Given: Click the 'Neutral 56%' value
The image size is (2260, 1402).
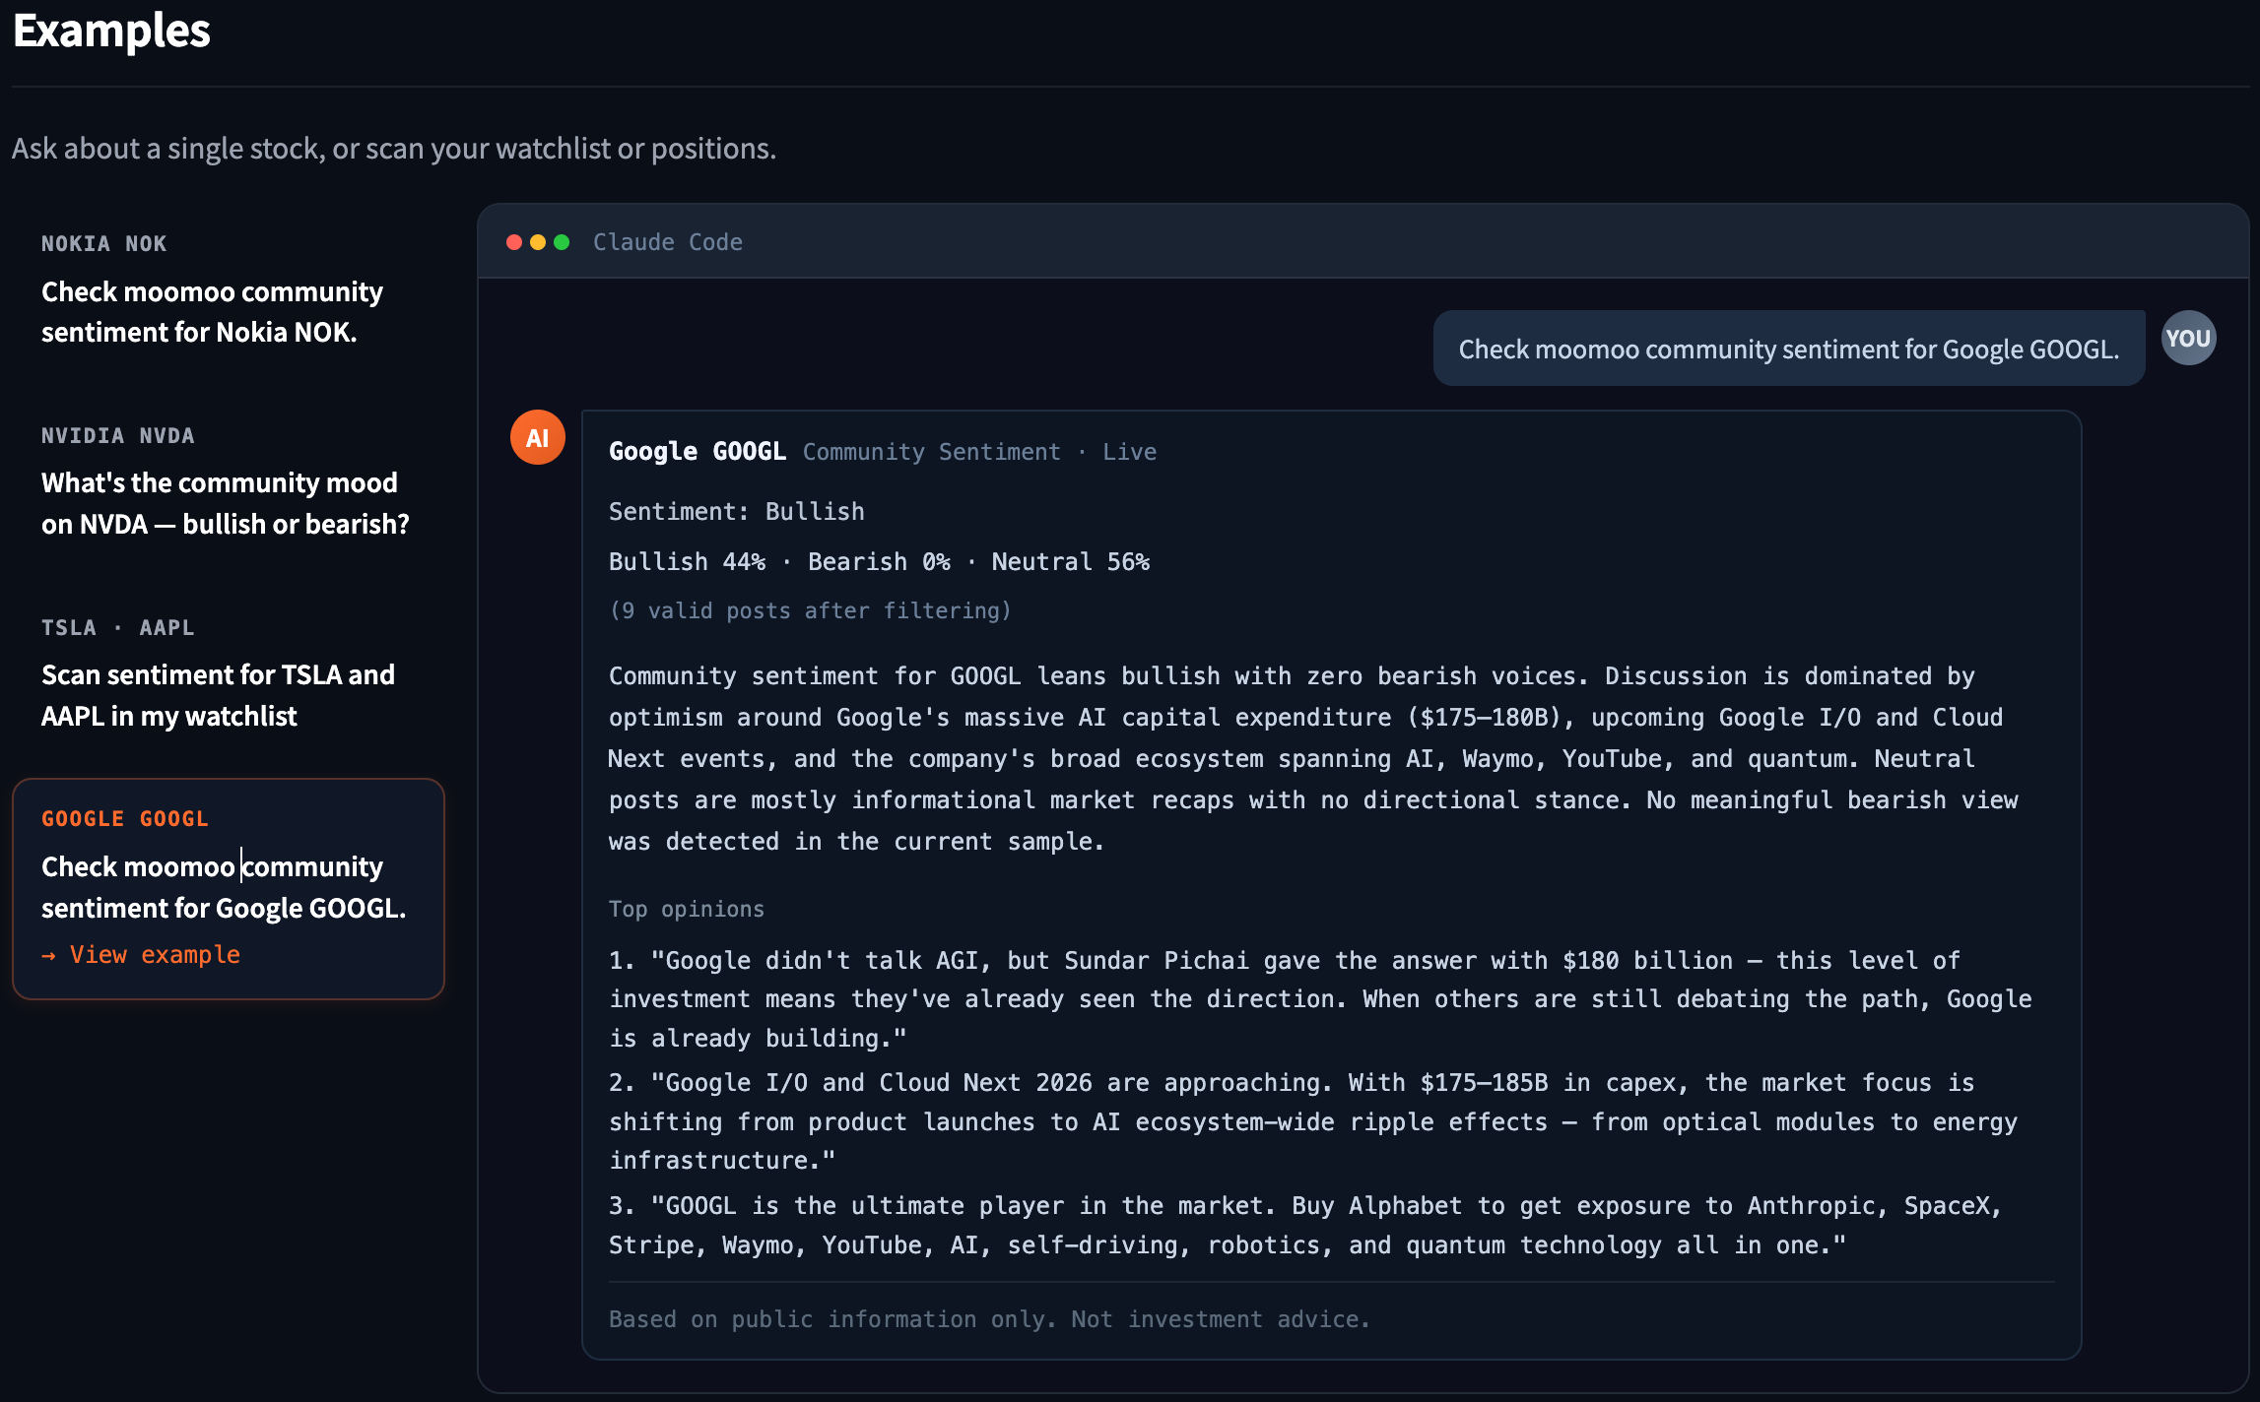Looking at the screenshot, I should 1071,562.
